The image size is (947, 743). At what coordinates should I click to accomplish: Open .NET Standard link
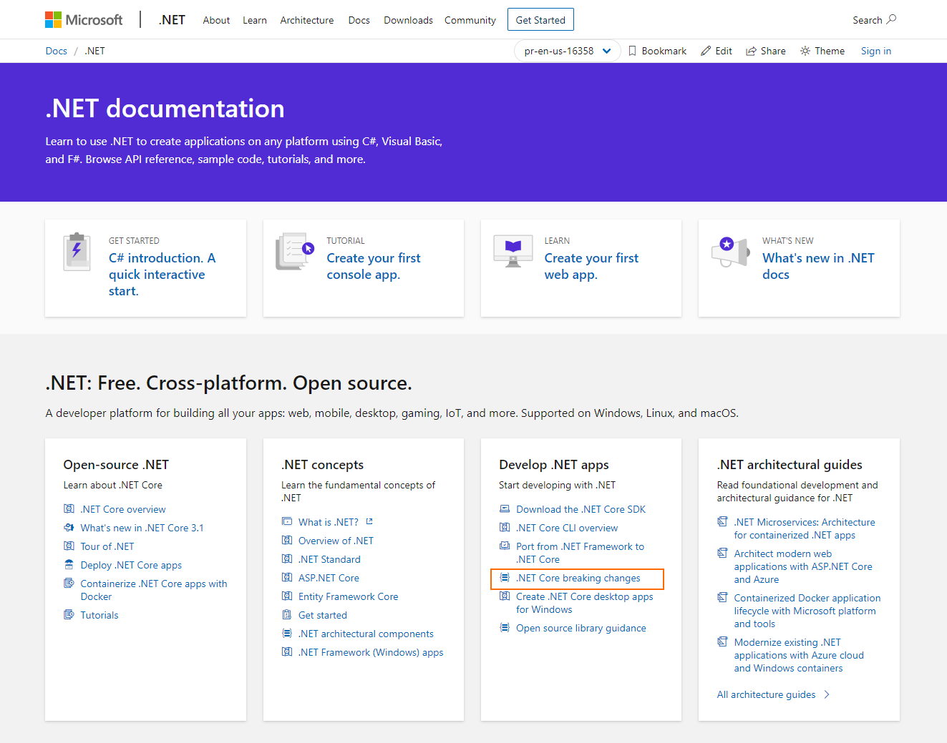(x=329, y=559)
